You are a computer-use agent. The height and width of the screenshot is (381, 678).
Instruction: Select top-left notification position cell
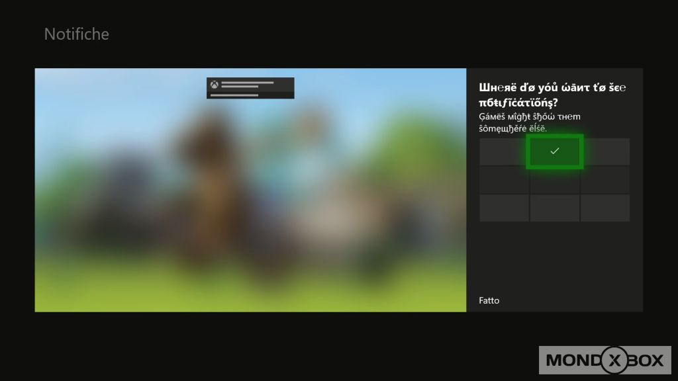503,152
